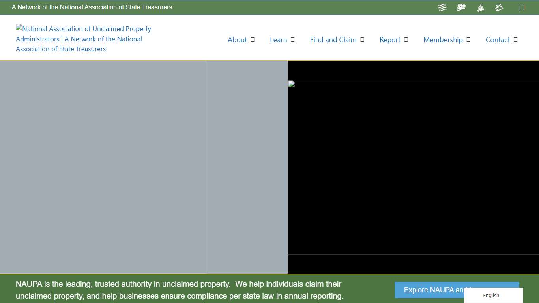This screenshot has width=539, height=303.
Task: Expand the Learn dropdown chevron
Action: pyautogui.click(x=292, y=39)
